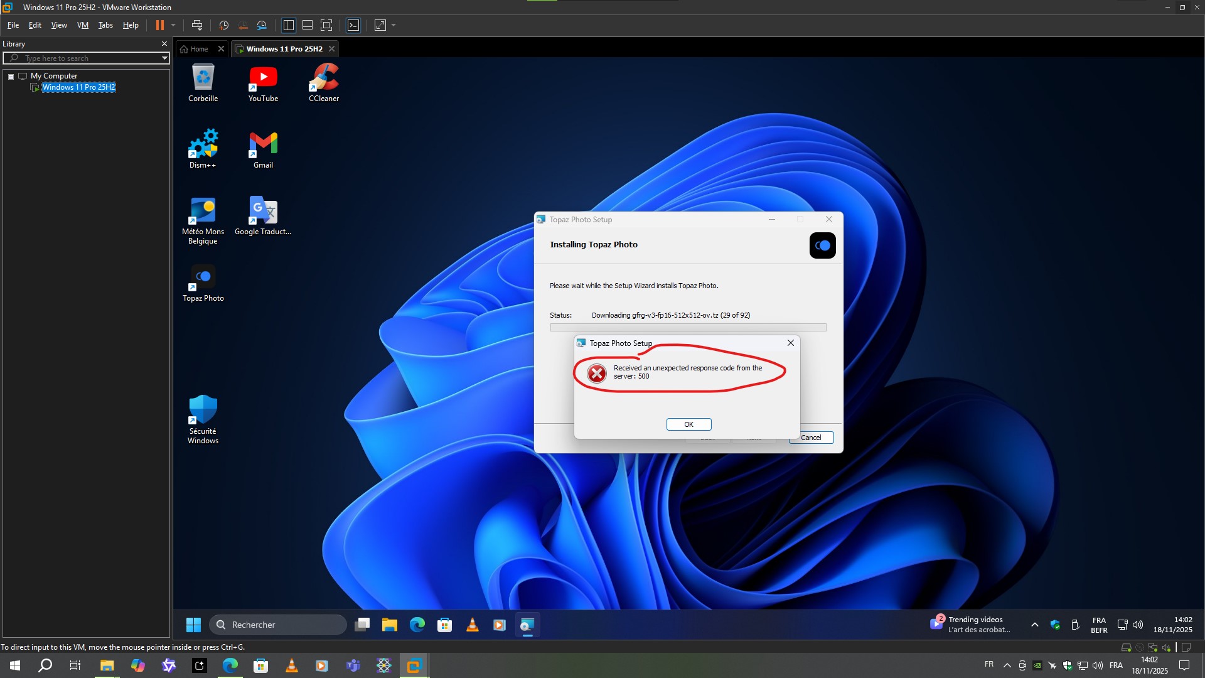Screen dimensions: 1205x678
Task: Open the VM menu
Action: [x=82, y=25]
